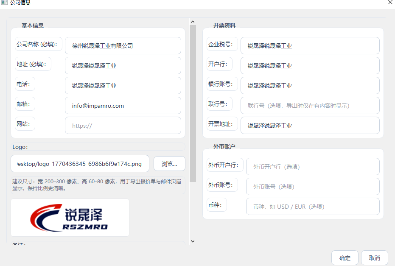395x266 pixels.
Task: Click the 基本信息 group title
Action: pos(33,25)
